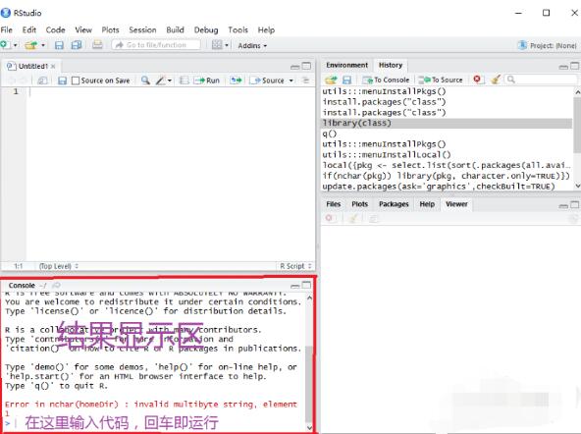Maximize the Viewer pane
The height and width of the screenshot is (434, 581).
(574, 204)
